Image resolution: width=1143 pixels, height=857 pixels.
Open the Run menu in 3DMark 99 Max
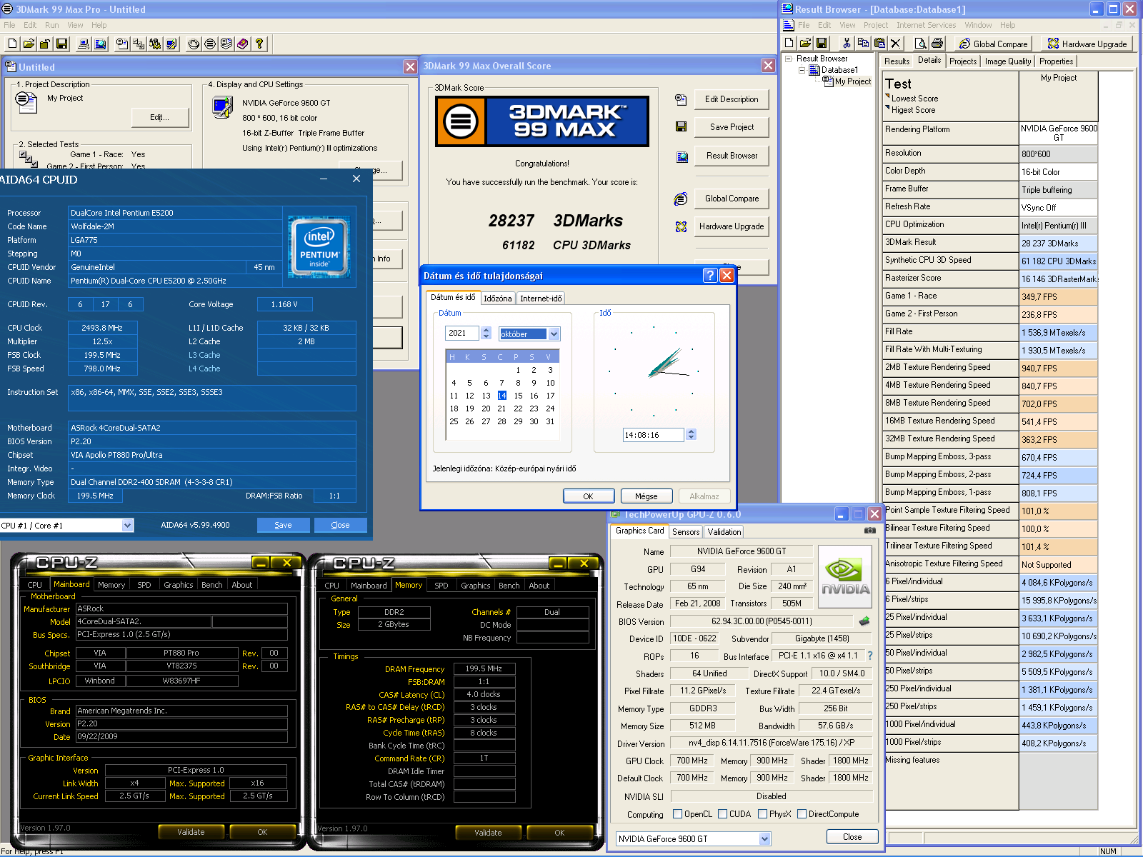[51, 25]
